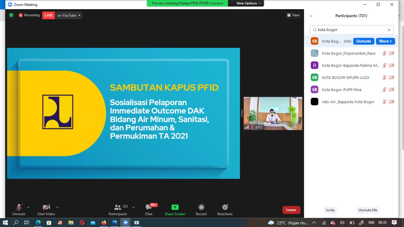
Task: Click the Invite button
Action: click(330, 210)
